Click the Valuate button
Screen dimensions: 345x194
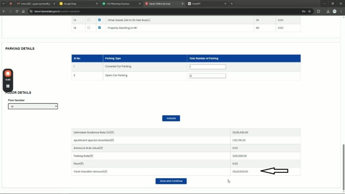[x=171, y=118]
